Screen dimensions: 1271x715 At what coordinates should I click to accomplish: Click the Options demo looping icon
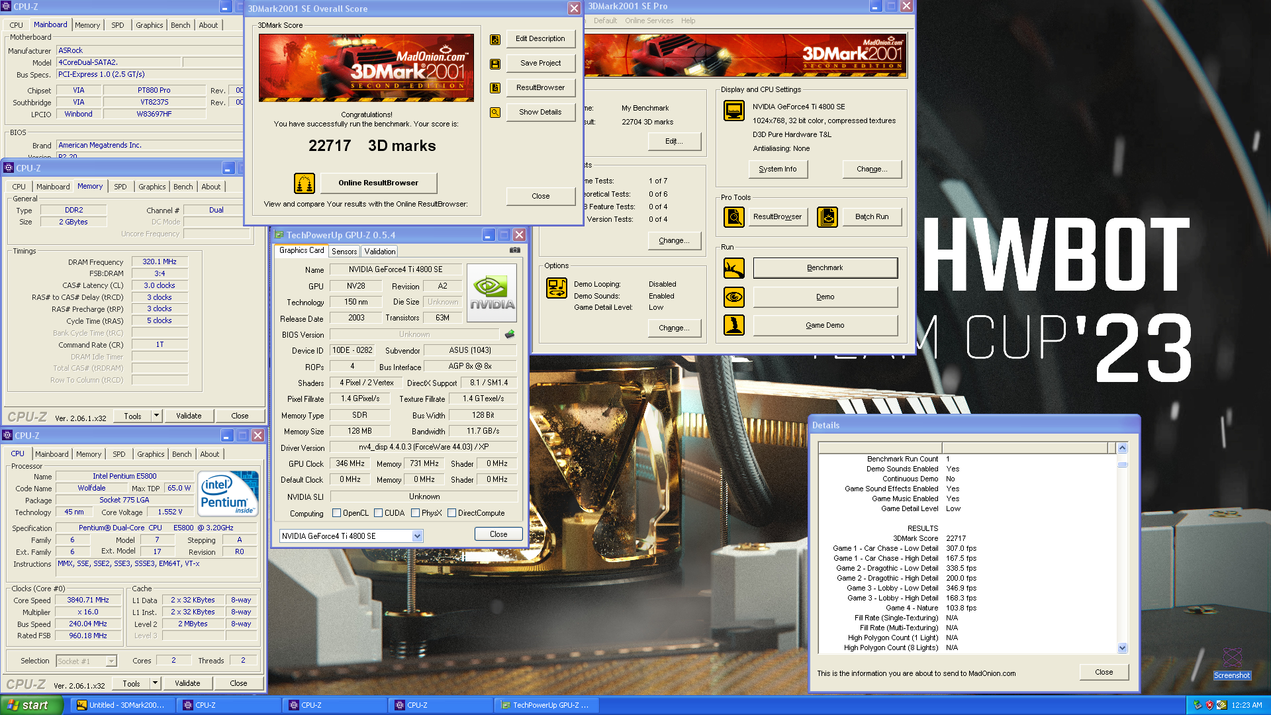pos(556,288)
